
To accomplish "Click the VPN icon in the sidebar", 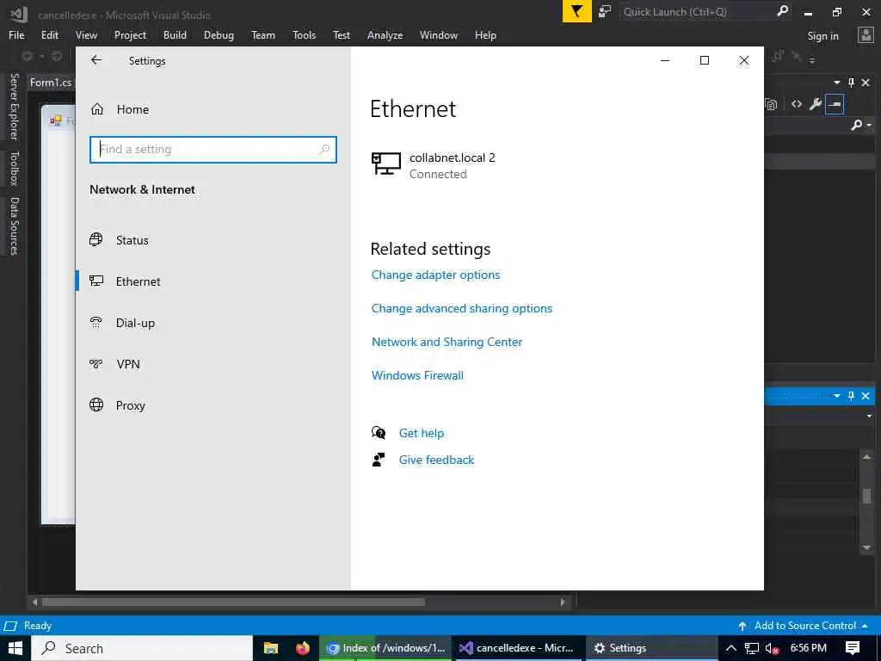I will pyautogui.click(x=96, y=364).
